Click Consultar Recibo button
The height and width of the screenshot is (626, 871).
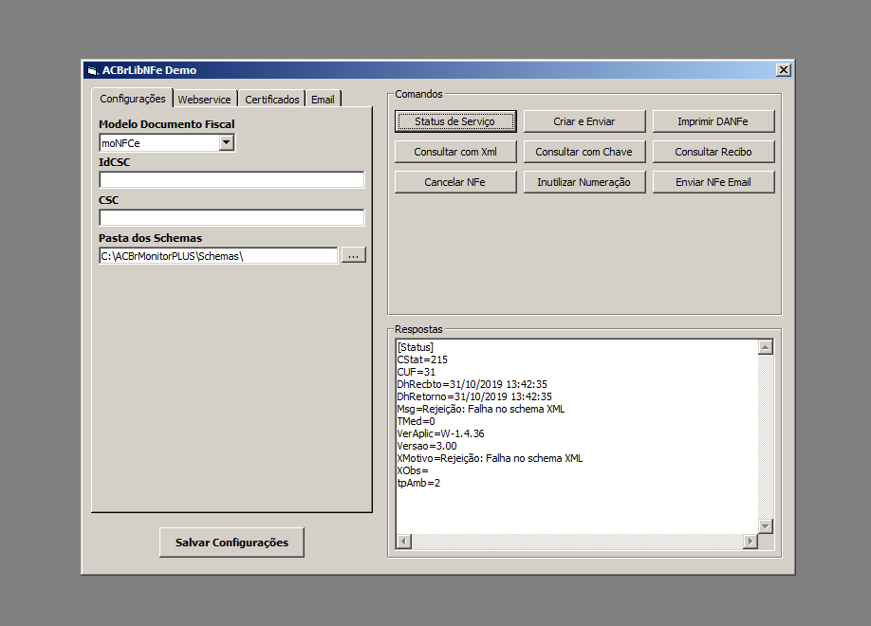(x=713, y=152)
